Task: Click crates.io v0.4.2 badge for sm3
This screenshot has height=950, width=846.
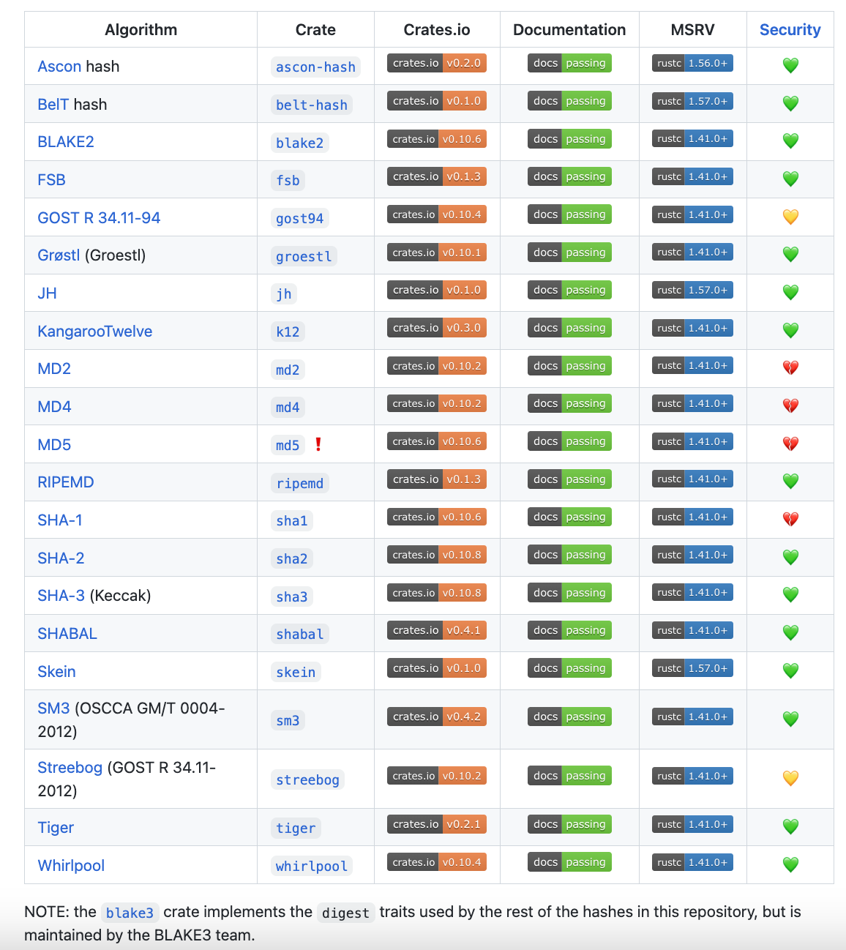Action: (x=437, y=717)
